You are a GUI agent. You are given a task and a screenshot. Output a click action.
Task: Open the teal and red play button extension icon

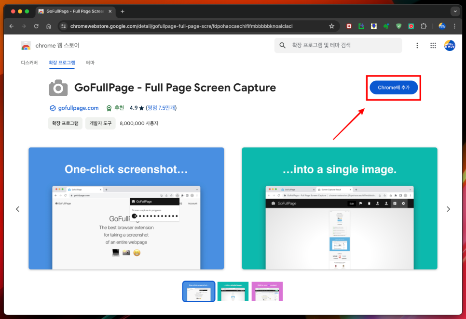coord(411,26)
